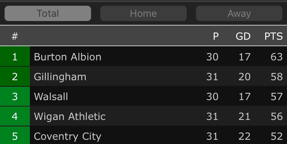Select the Walsall team entry

click(143, 96)
